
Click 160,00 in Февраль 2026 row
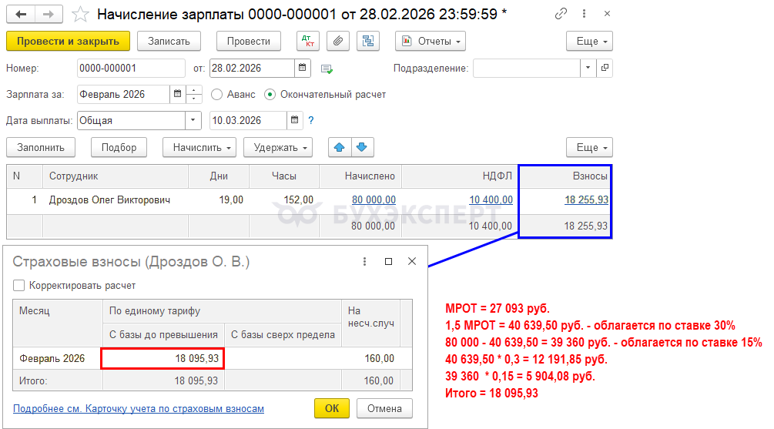379,358
